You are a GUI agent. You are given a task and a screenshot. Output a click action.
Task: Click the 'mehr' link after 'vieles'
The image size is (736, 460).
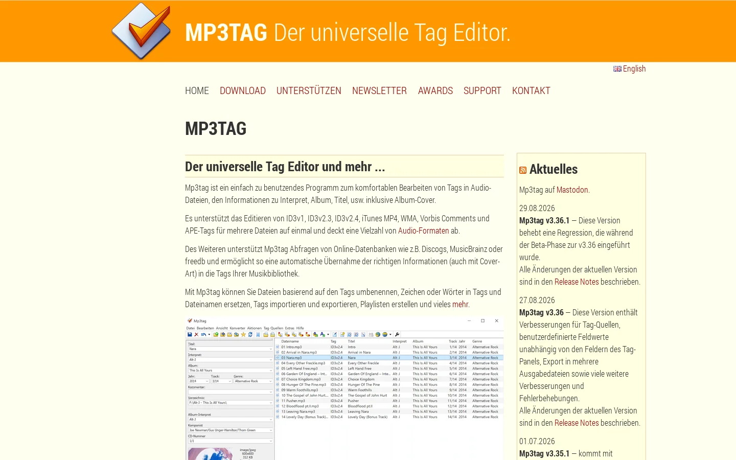[460, 305]
